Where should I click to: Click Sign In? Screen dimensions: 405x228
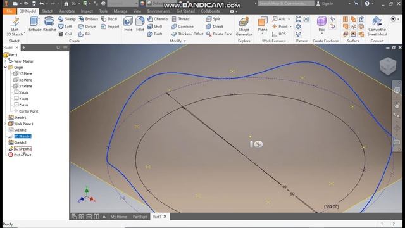[x=325, y=4]
